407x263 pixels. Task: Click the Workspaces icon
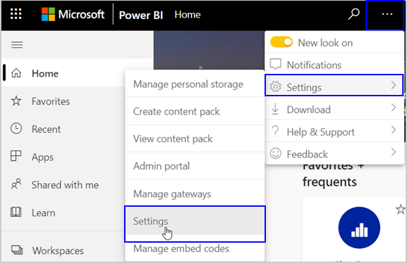[17, 250]
